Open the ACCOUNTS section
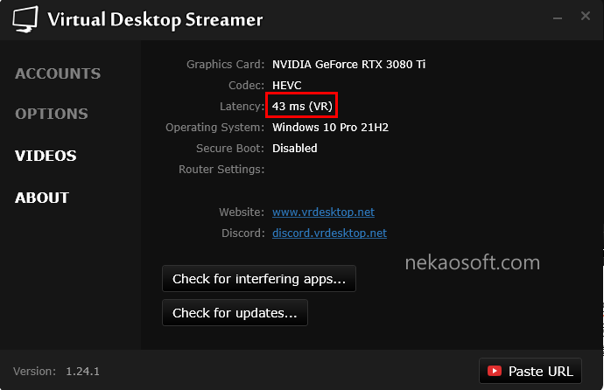Image resolution: width=604 pixels, height=390 pixels. pyautogui.click(x=58, y=73)
